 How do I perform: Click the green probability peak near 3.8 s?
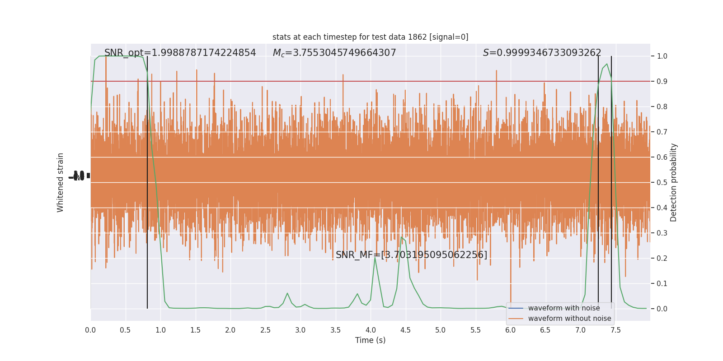[357, 294]
